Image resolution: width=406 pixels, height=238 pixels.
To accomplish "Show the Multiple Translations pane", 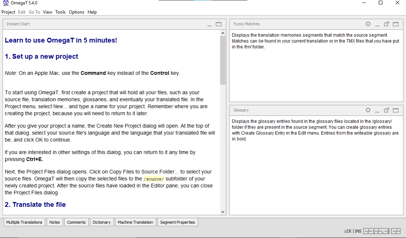I will (x=24, y=222).
